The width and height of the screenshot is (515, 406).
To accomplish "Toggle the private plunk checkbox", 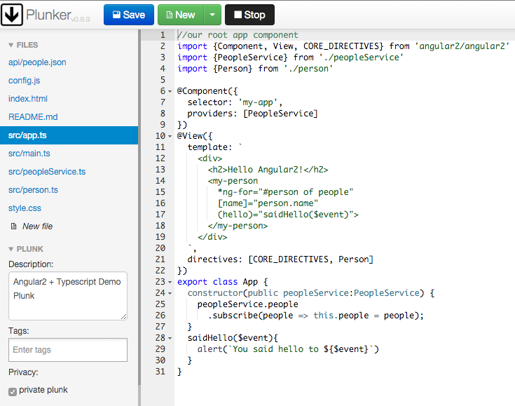I will 13,391.
